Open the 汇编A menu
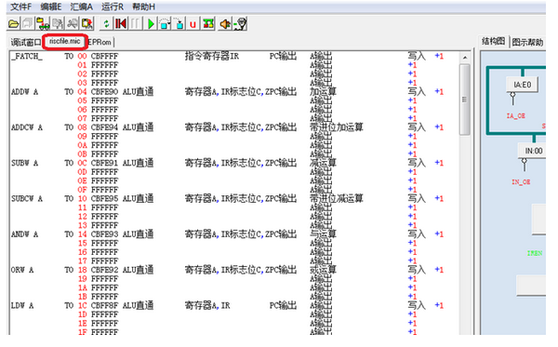The width and height of the screenshot is (558, 347). point(81,7)
